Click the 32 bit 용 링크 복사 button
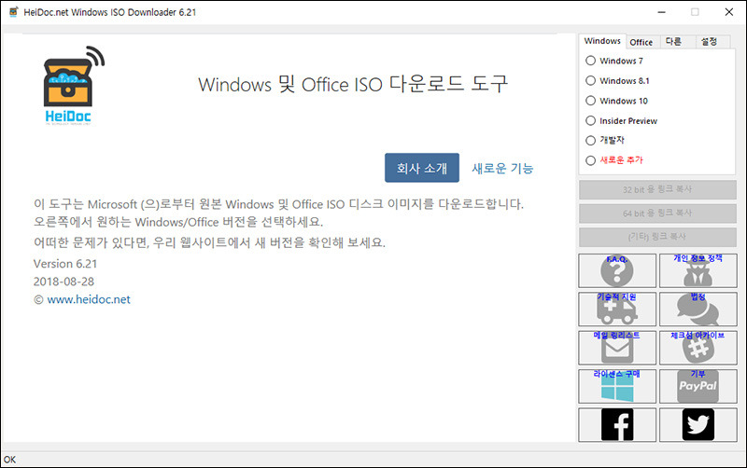The height and width of the screenshot is (468, 747). 657,189
